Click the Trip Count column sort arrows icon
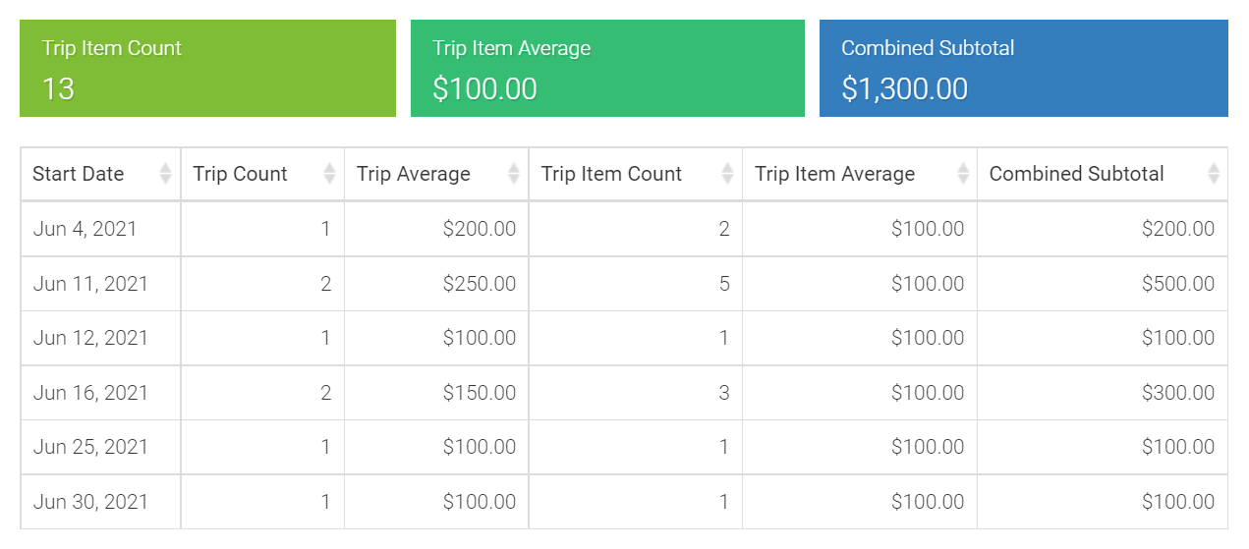 coord(329,174)
